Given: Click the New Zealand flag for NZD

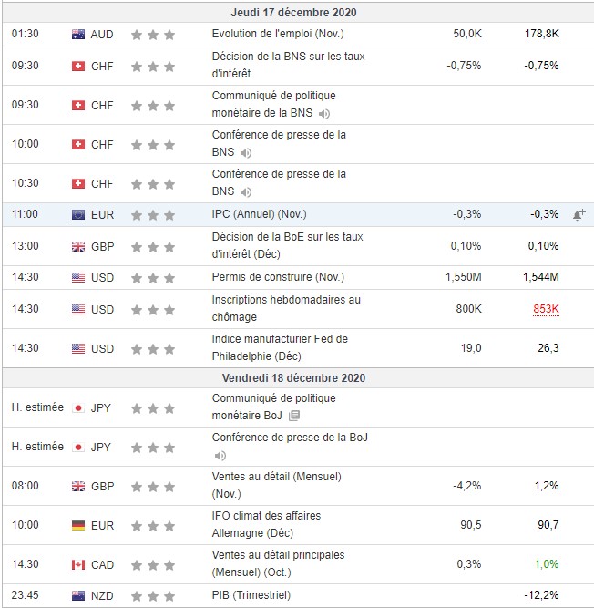Looking at the screenshot, I should tap(78, 596).
